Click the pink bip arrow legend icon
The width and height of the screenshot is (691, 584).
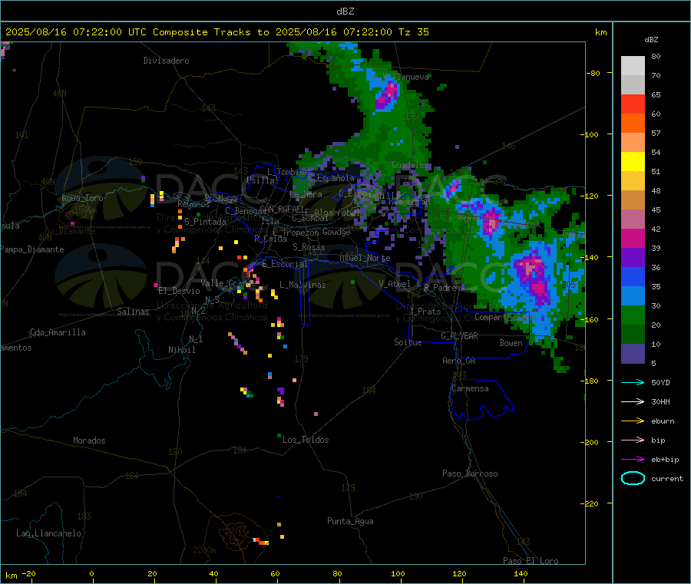tap(633, 440)
